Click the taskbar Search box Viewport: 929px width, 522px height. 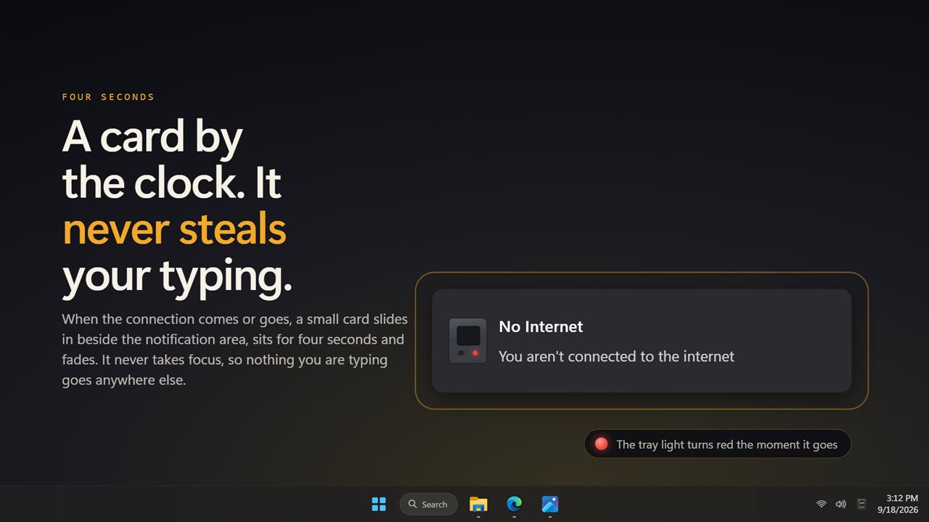tap(428, 504)
